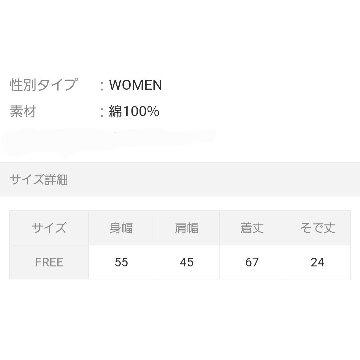Select the 肩幅 column header
This screenshot has width=360, height=360.
coord(187,228)
